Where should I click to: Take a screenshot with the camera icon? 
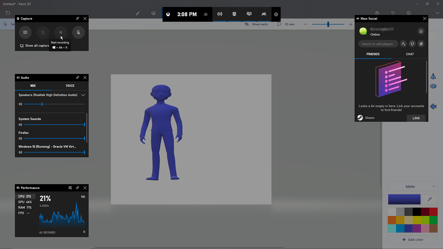[x=25, y=32]
